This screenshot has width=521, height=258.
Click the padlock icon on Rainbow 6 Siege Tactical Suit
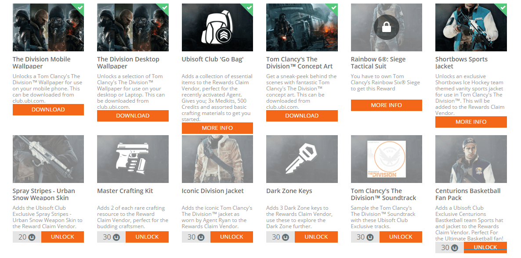[386, 27]
